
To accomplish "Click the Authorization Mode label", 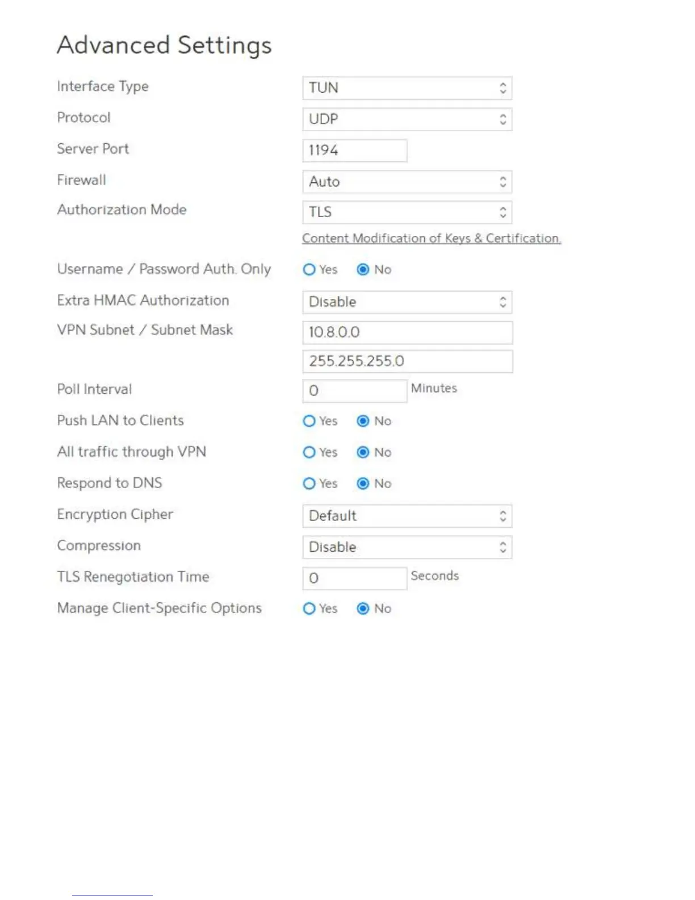I will coord(122,210).
